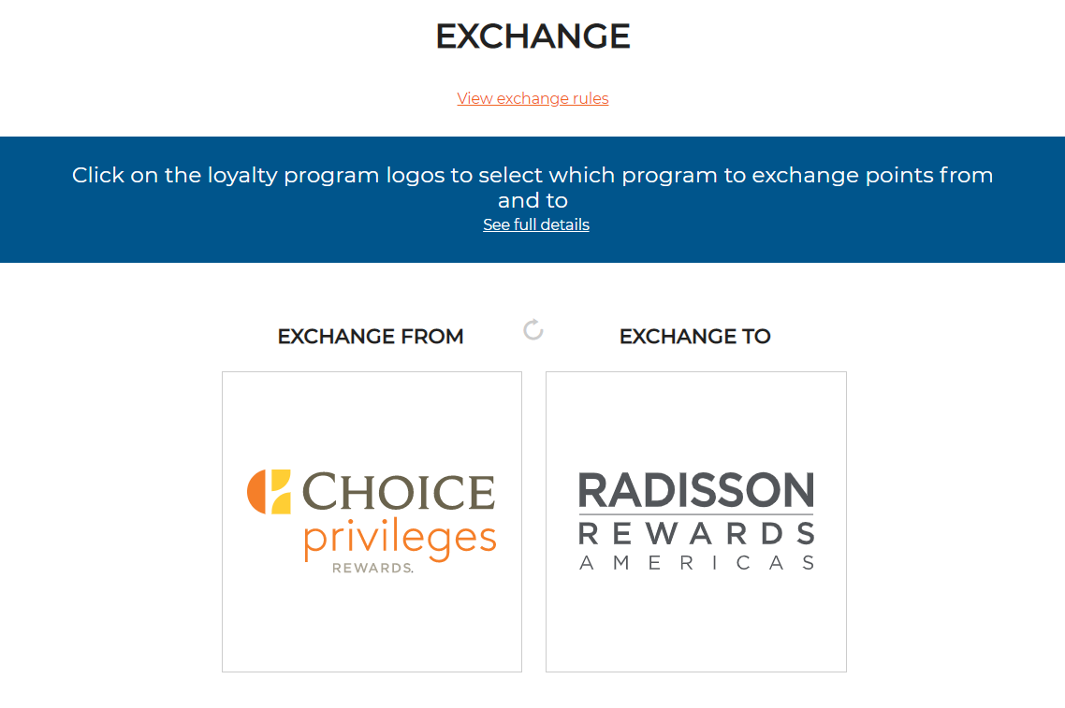
Task: Open exchange rules from the header area
Action: click(x=532, y=98)
